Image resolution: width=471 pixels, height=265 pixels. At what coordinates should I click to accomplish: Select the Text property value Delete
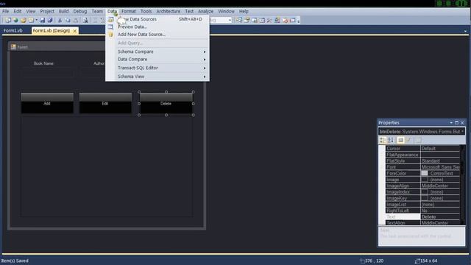pos(440,216)
